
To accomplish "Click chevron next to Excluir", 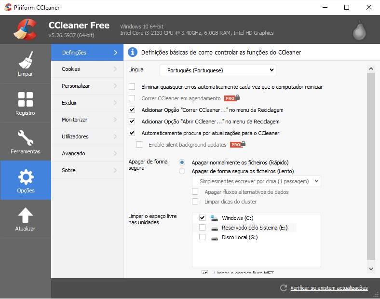I will [115, 103].
